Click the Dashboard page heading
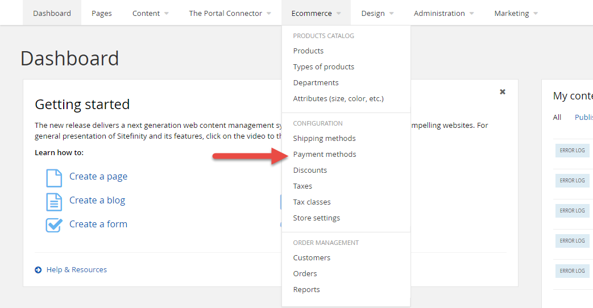 click(69, 59)
